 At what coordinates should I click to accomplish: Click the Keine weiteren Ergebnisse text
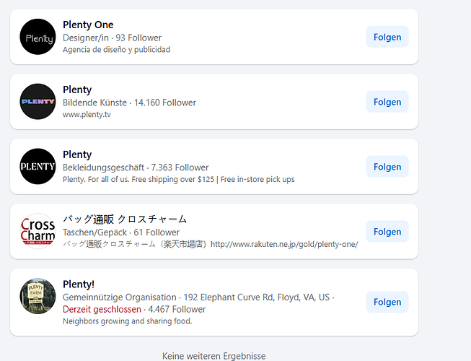coord(214,356)
